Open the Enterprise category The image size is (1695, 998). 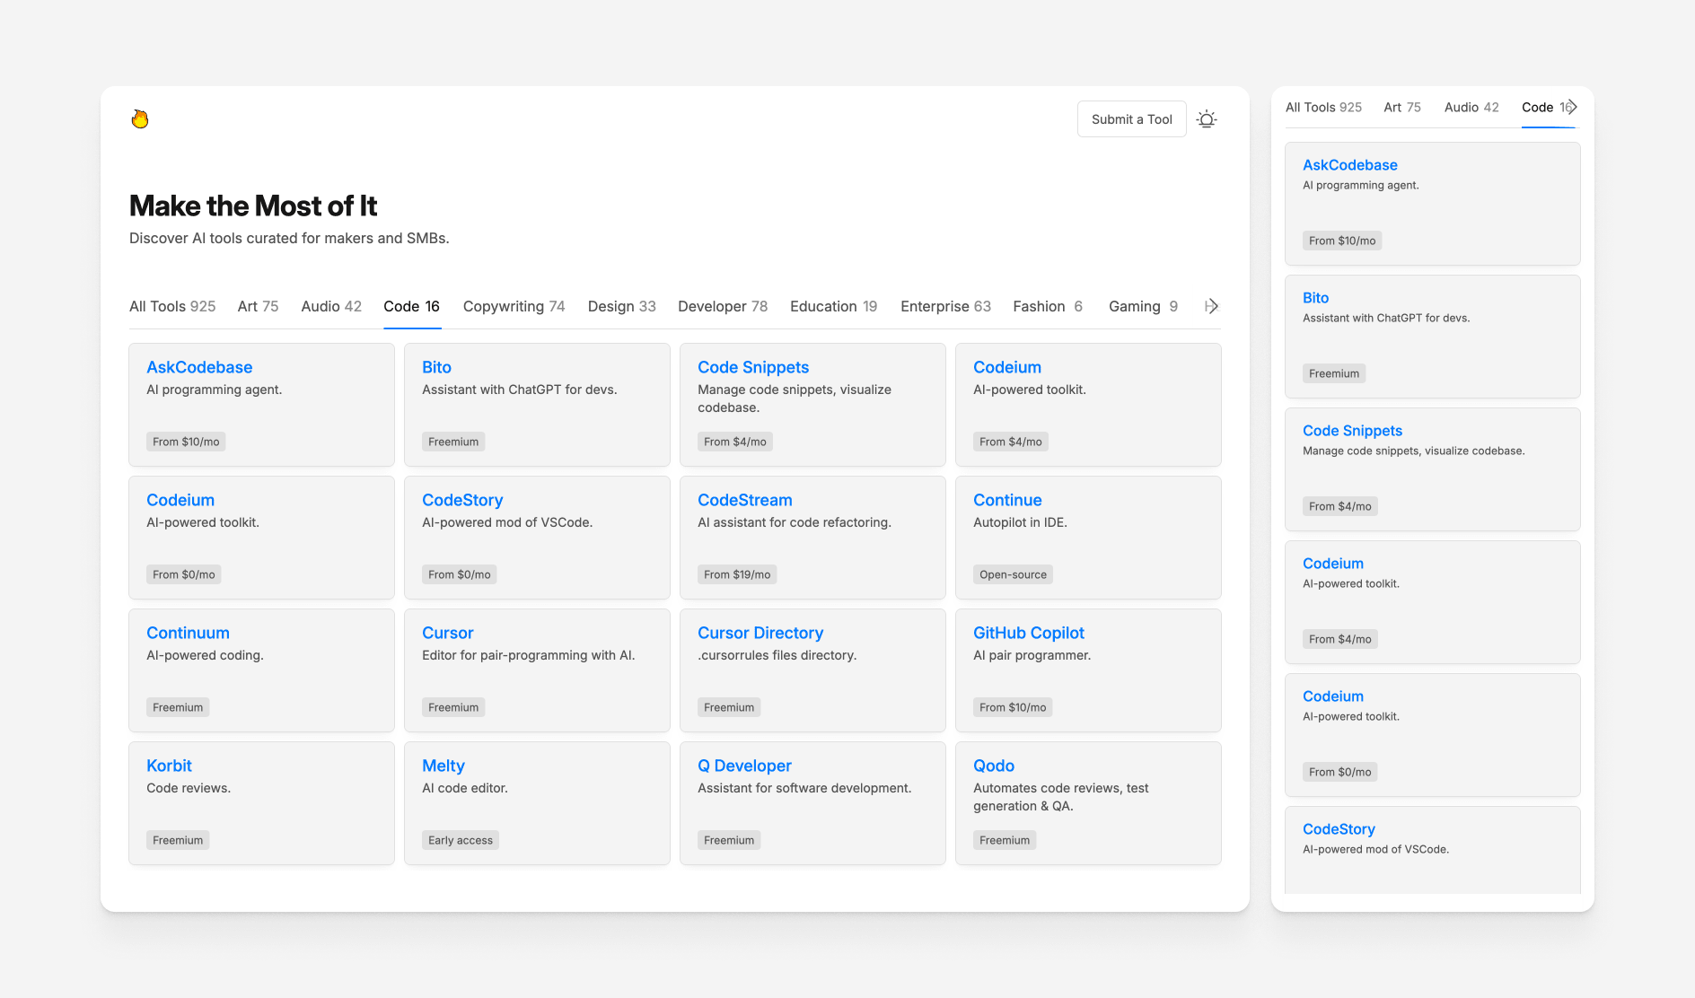click(x=945, y=306)
